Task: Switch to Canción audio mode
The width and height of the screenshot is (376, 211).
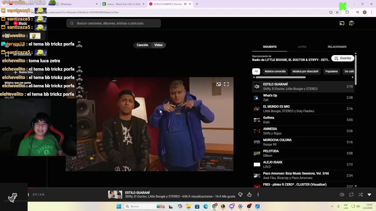Action: [x=142, y=45]
